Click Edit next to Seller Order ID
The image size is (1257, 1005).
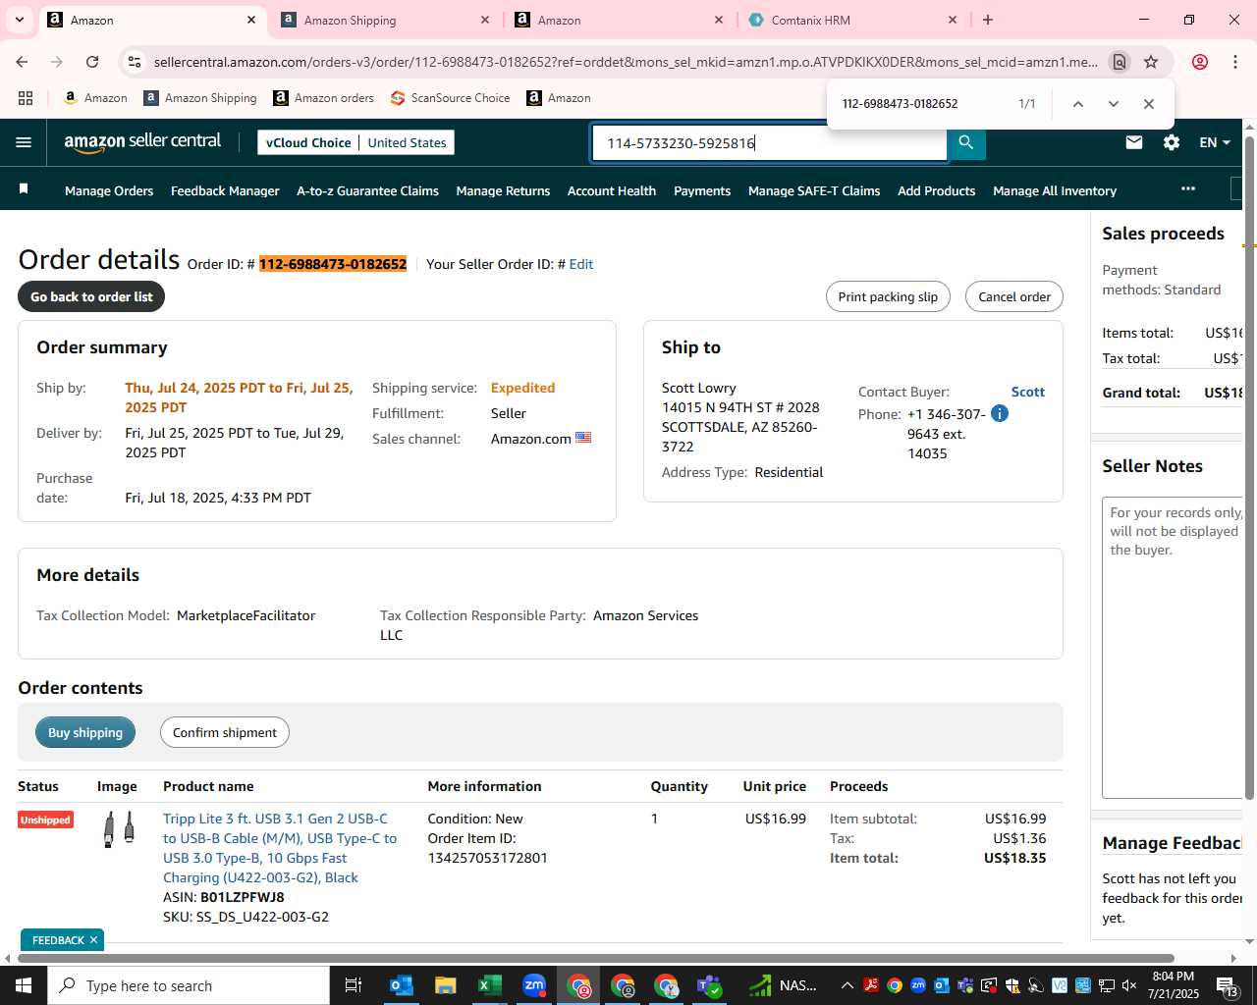[581, 264]
